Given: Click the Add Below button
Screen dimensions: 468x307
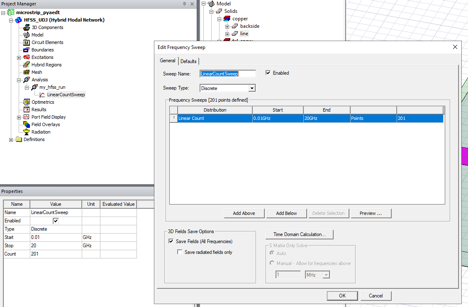Looking at the screenshot, I should 286,213.
